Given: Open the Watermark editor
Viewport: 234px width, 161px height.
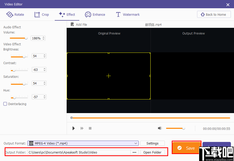Looking at the screenshot, I should (128, 14).
